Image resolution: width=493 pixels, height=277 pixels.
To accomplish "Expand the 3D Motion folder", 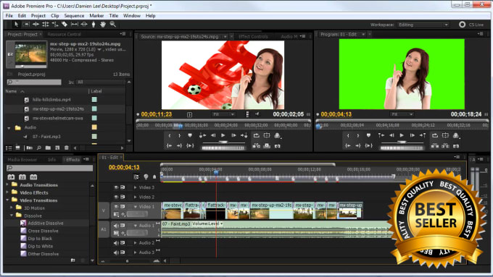I will [x=12, y=208].
